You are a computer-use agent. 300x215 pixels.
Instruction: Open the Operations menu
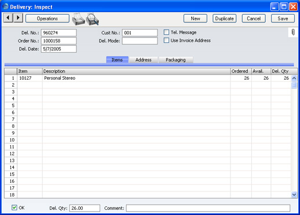pyautogui.click(x=47, y=18)
